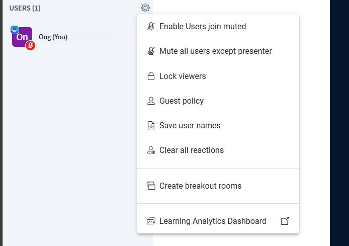This screenshot has width=349, height=246.
Task: Select Clear all reactions
Action: coord(192,150)
